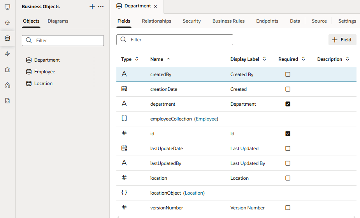The image size is (360, 218).
Task: Click the array type icon for employeeCollection
Action: pos(124,119)
